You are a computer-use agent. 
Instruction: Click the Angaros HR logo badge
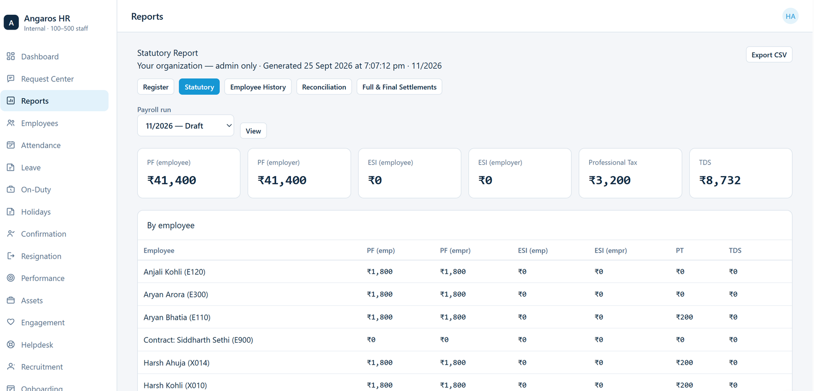tap(11, 22)
